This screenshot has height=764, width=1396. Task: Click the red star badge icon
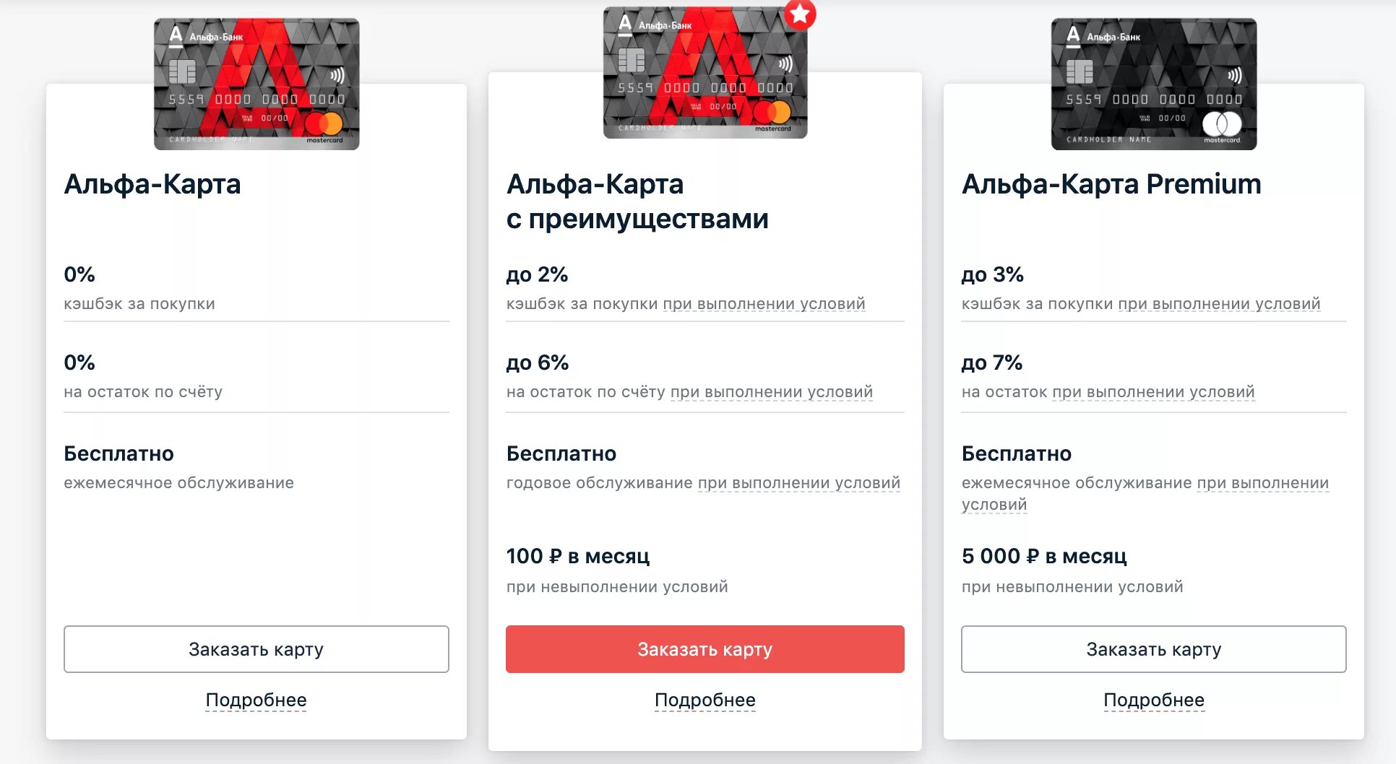click(x=800, y=14)
